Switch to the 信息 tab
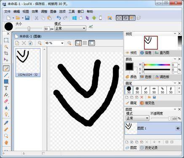 146,53
